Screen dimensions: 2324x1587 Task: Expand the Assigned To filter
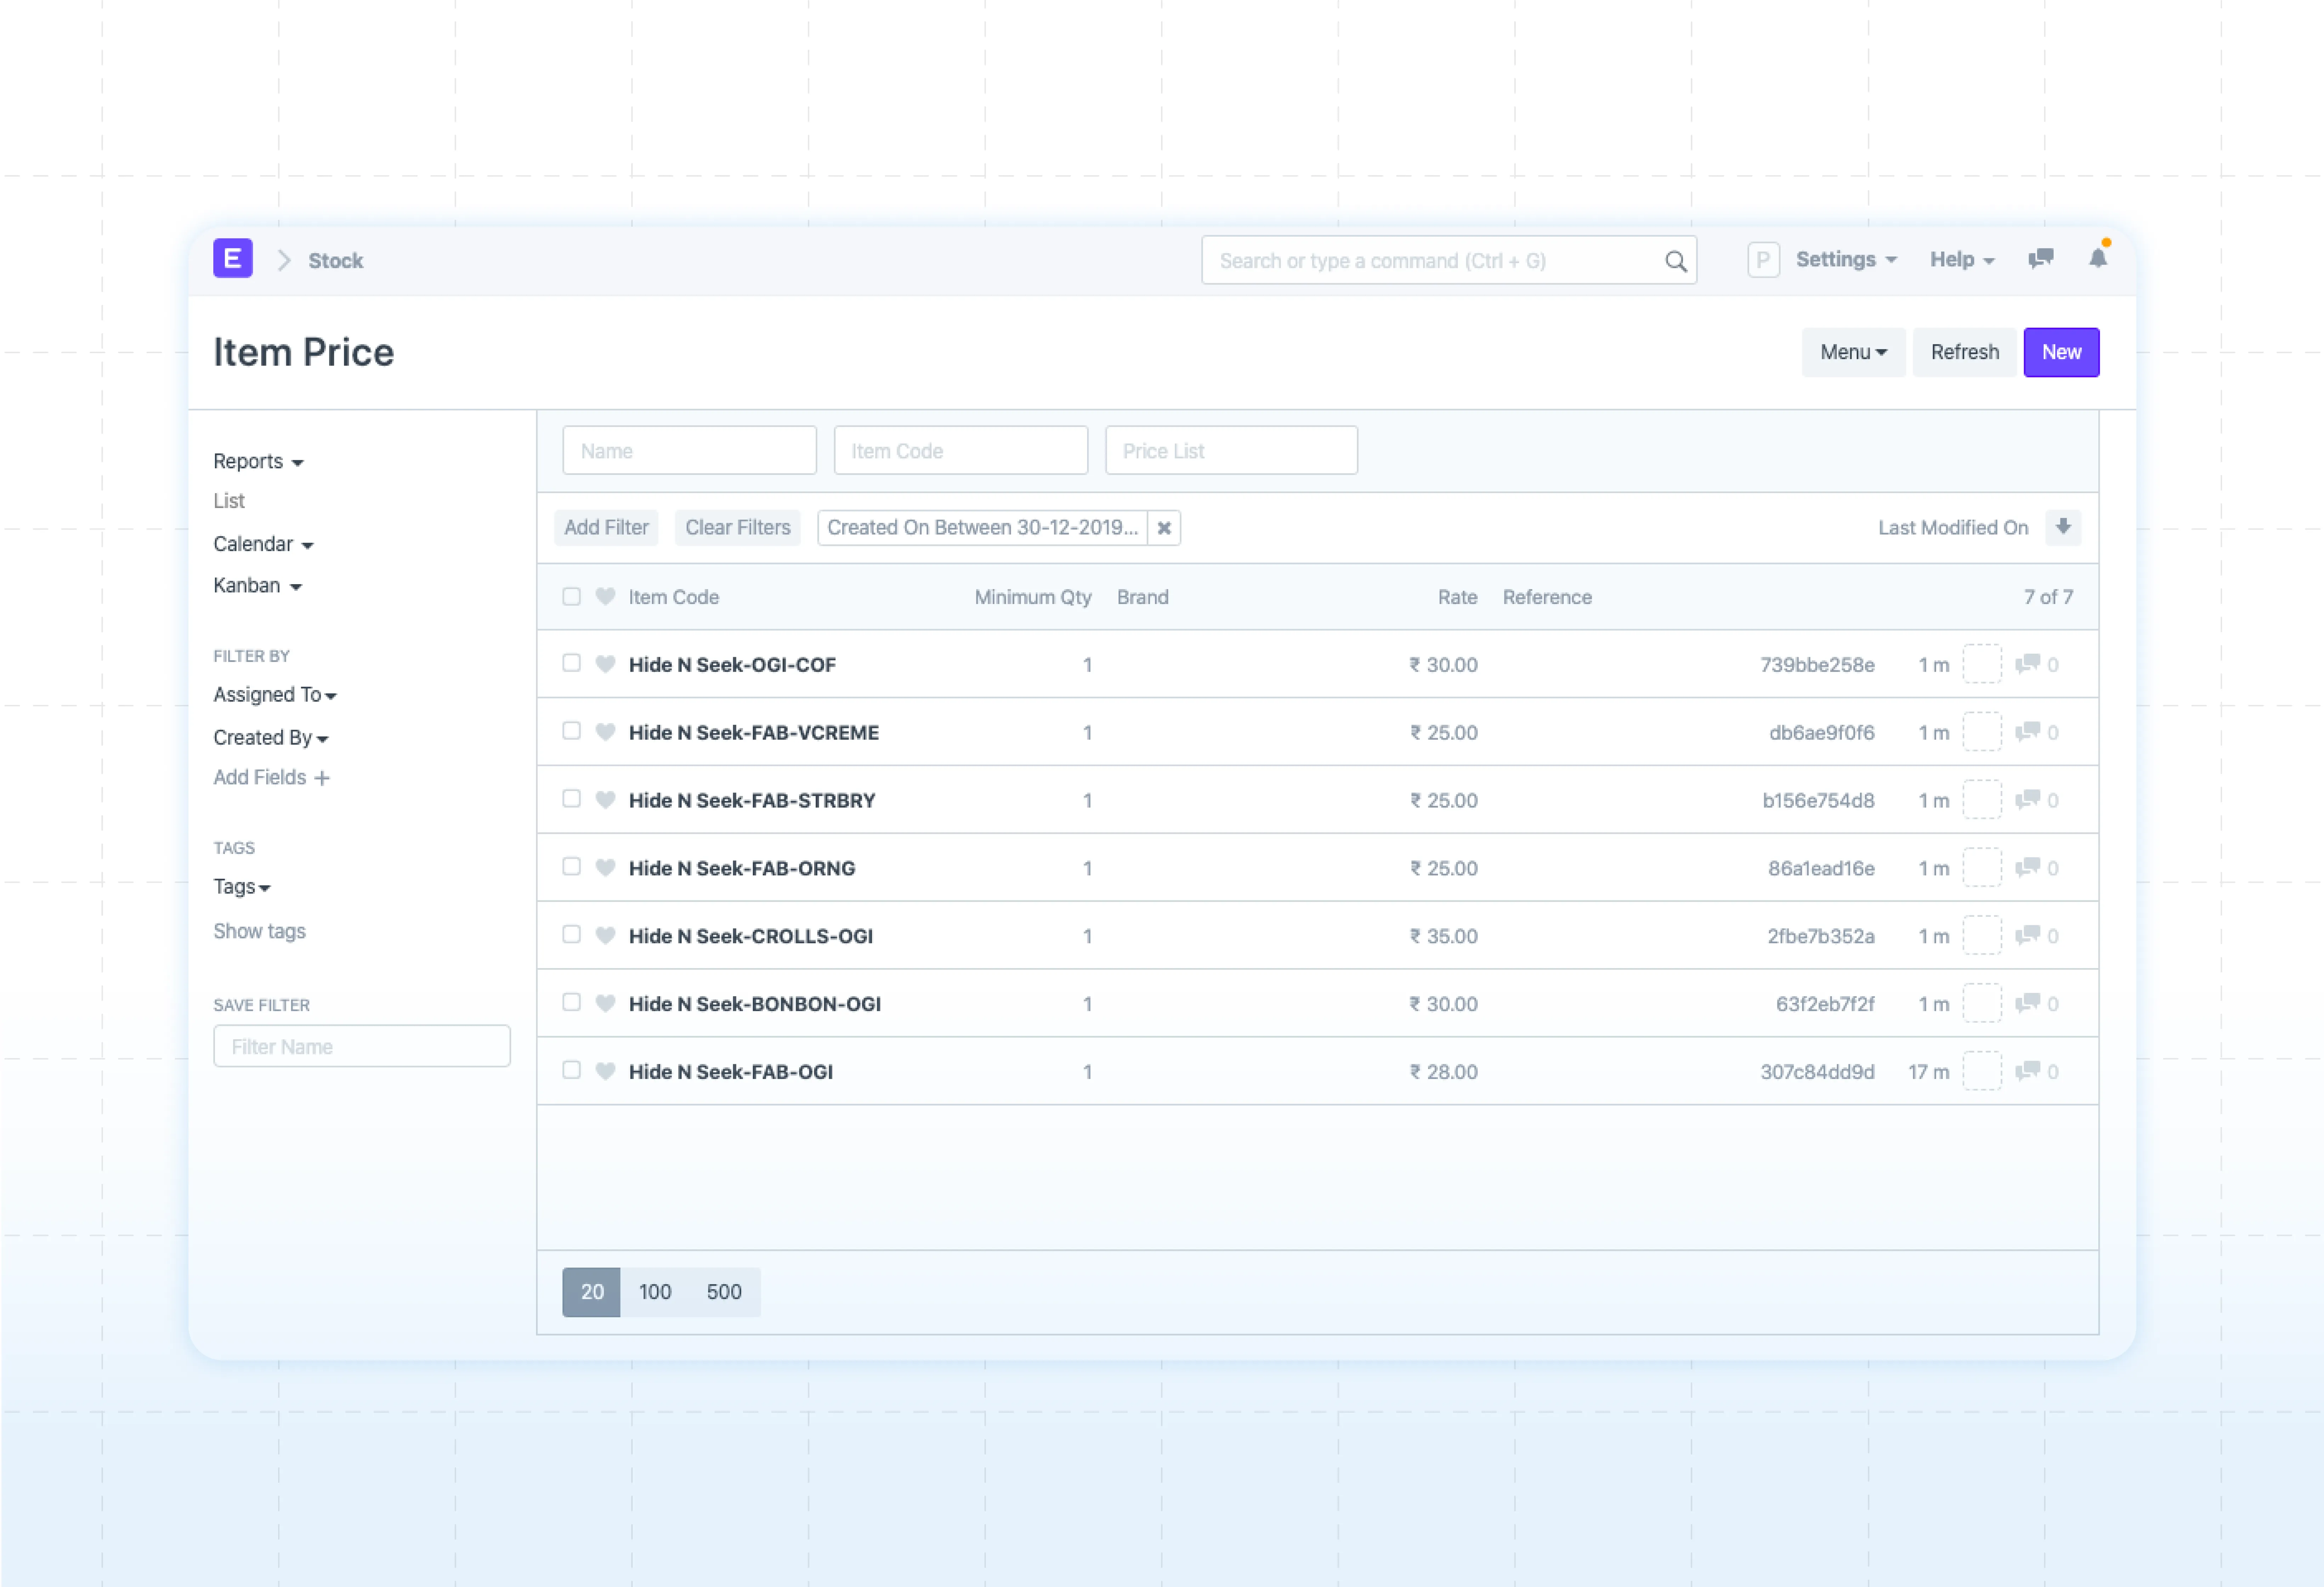pyautogui.click(x=274, y=694)
